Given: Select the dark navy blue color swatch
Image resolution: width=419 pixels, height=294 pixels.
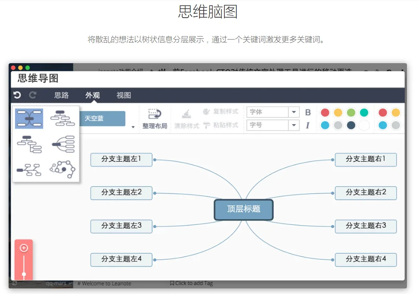Looking at the screenshot, I should point(351,125).
